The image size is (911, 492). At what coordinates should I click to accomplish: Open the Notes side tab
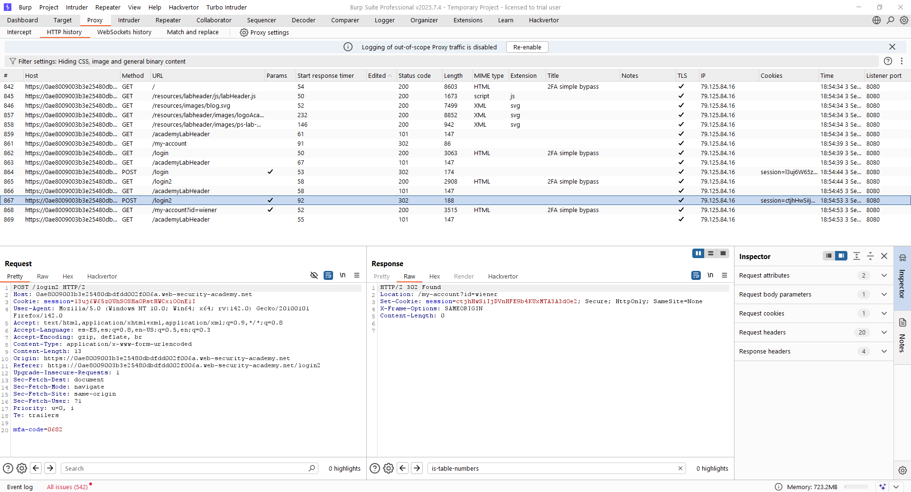pyautogui.click(x=902, y=337)
